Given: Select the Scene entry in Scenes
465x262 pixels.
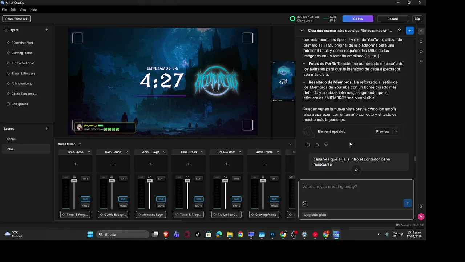Looking at the screenshot, I should pyautogui.click(x=25, y=139).
